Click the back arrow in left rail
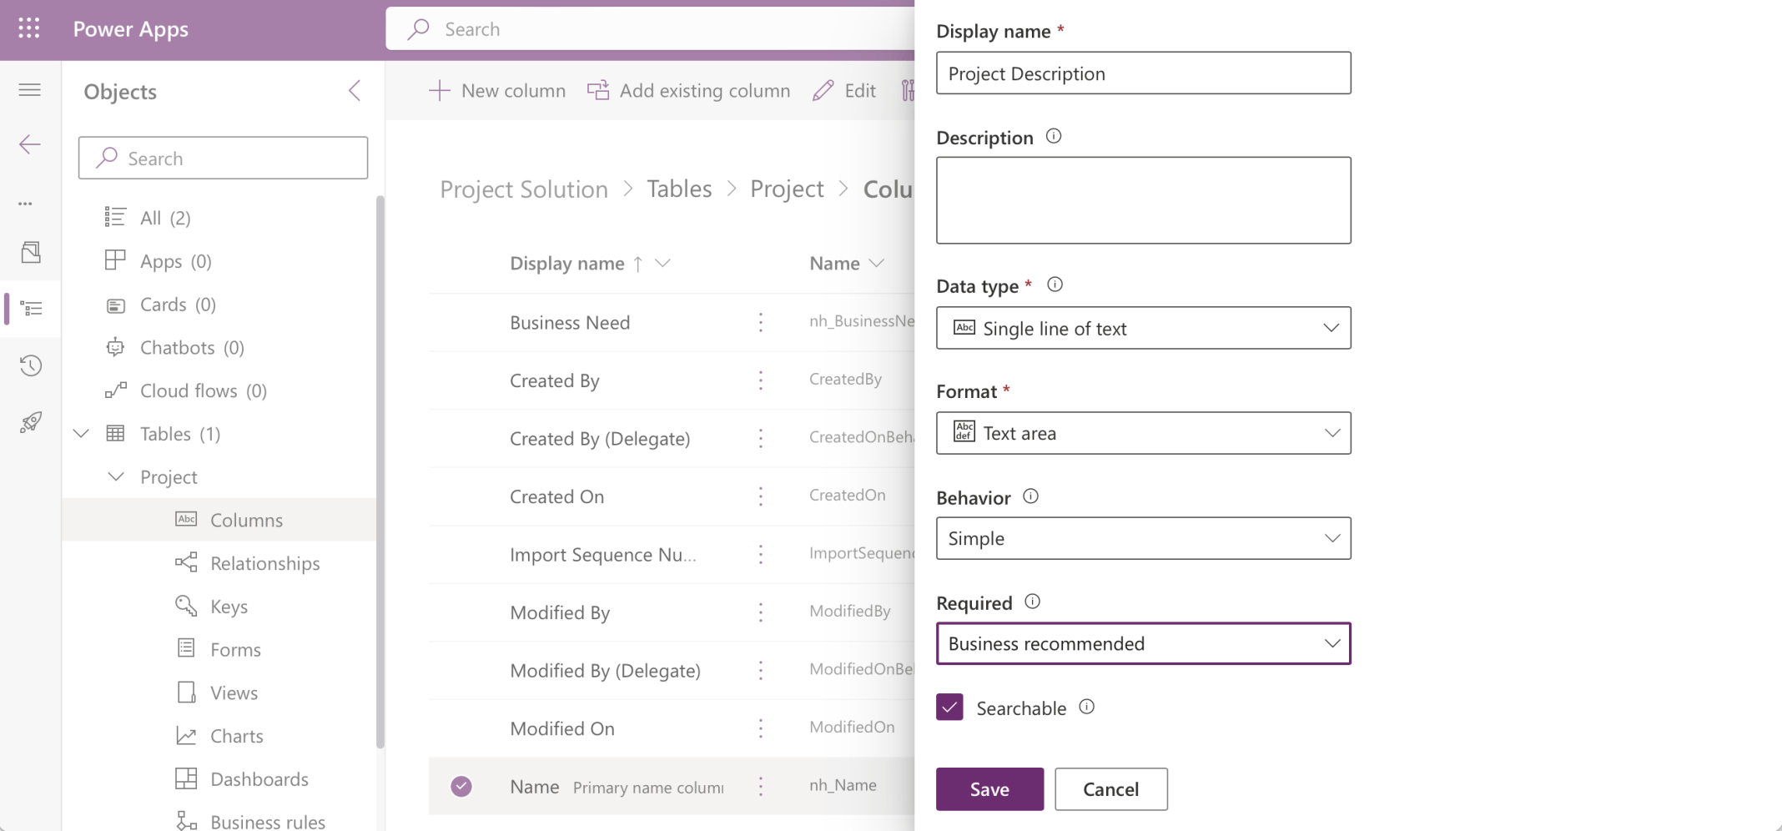1782x831 pixels. (x=30, y=144)
